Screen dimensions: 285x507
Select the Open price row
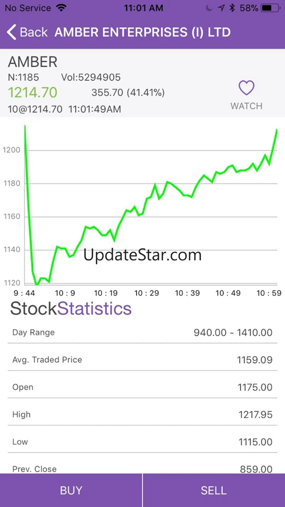[x=142, y=387]
